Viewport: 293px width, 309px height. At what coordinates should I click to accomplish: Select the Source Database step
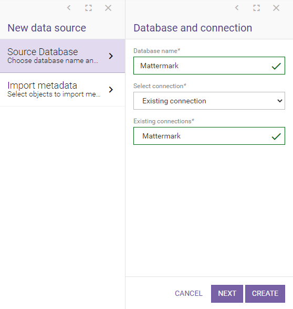pos(62,56)
